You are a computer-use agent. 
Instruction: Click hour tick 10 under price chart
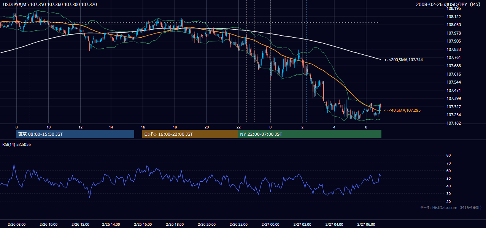48,127
